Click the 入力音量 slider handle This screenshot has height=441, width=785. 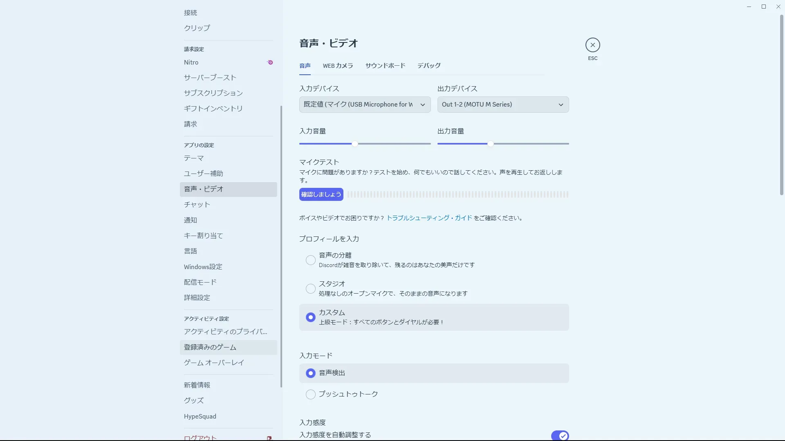[355, 144]
